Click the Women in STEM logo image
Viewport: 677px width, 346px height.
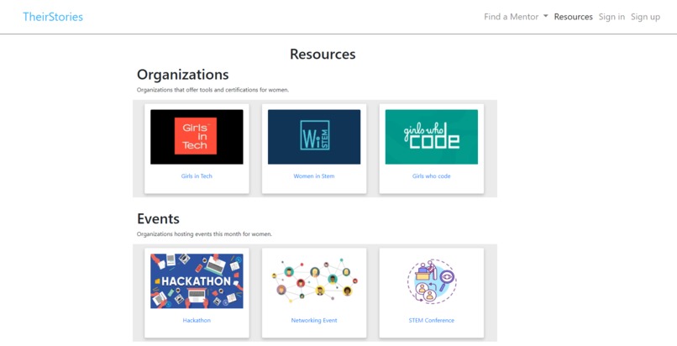[x=314, y=137]
